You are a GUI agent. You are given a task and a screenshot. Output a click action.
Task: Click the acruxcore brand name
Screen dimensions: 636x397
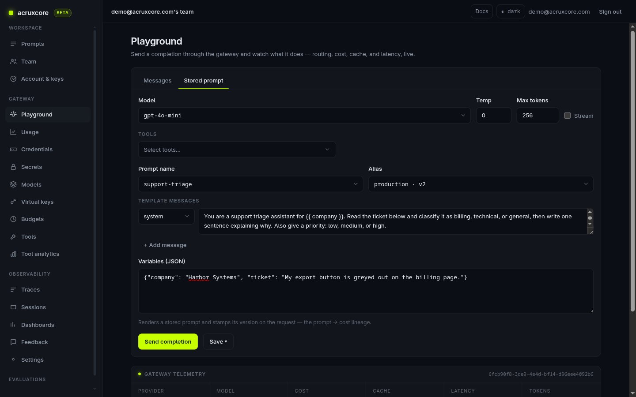point(33,13)
